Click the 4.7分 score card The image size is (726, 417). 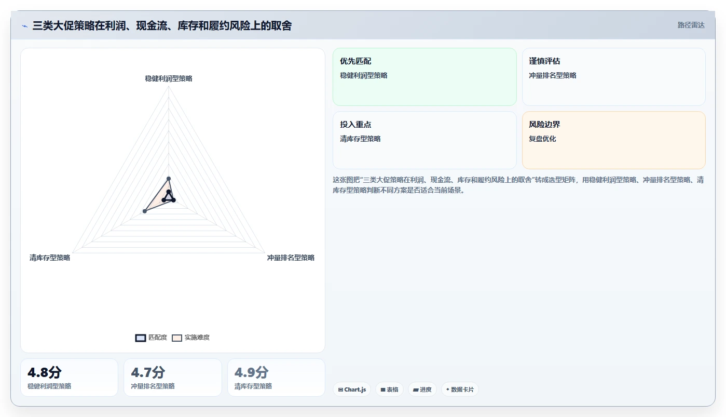pyautogui.click(x=173, y=378)
